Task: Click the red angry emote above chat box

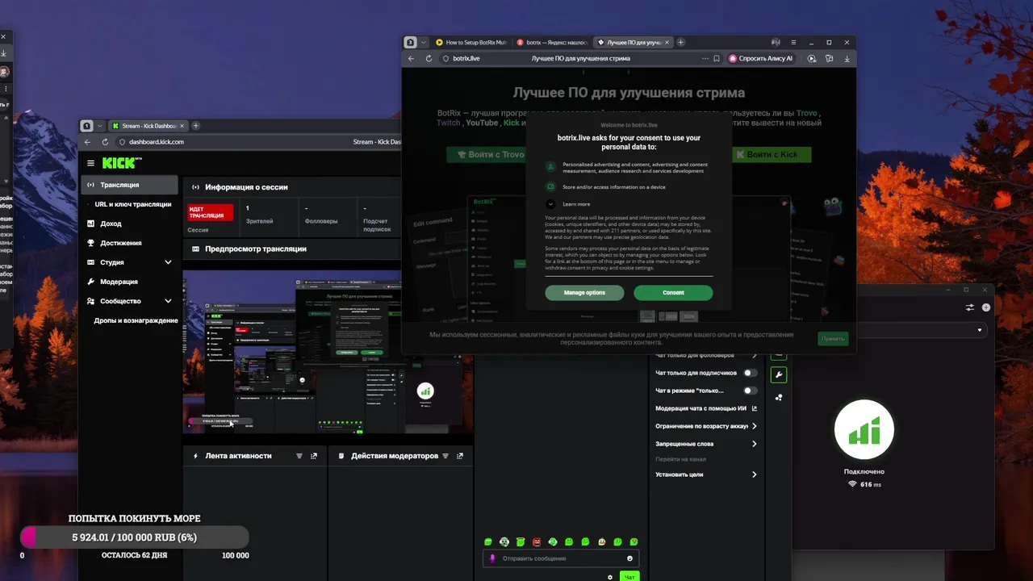Action: [x=537, y=541]
